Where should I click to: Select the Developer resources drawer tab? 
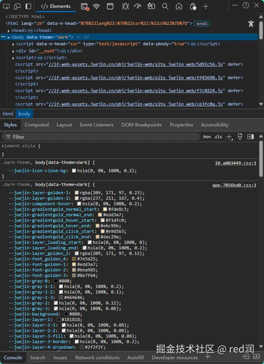(175, 358)
